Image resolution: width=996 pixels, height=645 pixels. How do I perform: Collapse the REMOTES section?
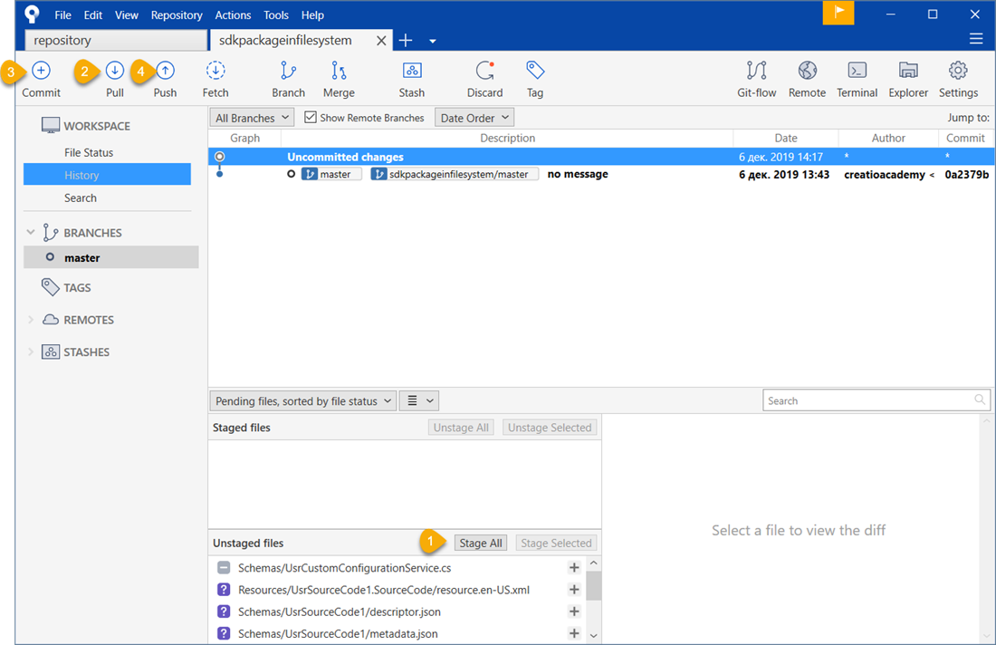[x=31, y=319]
